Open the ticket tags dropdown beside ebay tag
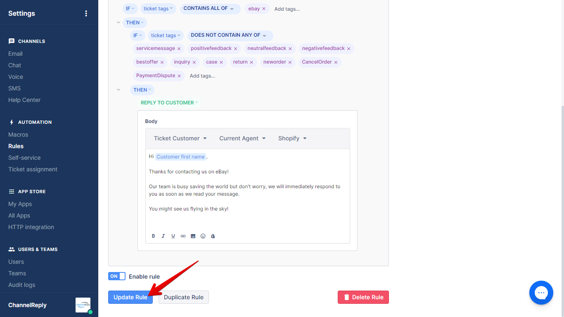Image resolution: width=564 pixels, height=317 pixels. [x=159, y=9]
